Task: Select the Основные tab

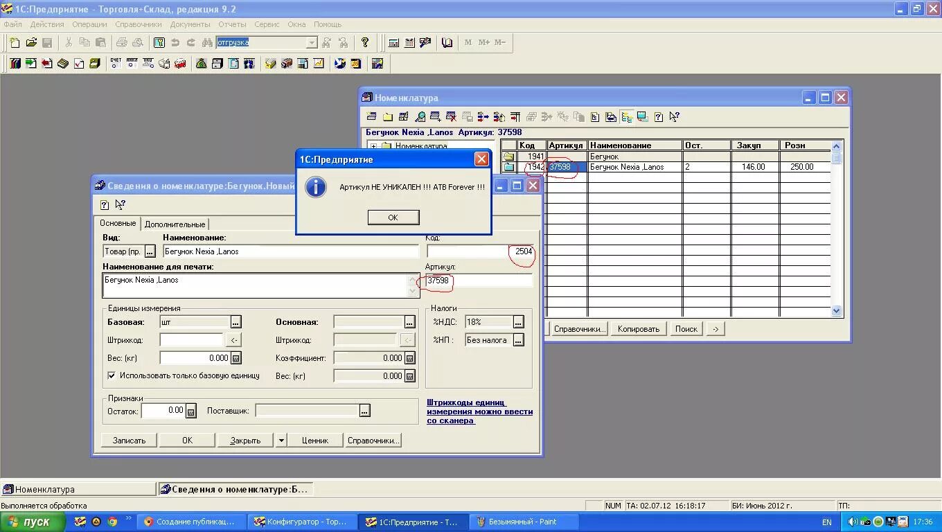Action: click(118, 223)
